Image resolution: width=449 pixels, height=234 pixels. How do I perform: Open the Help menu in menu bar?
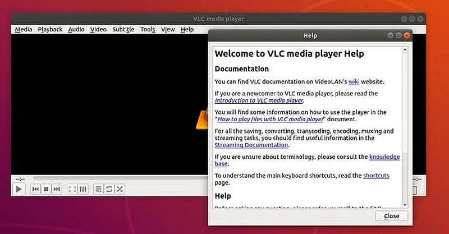(187, 30)
